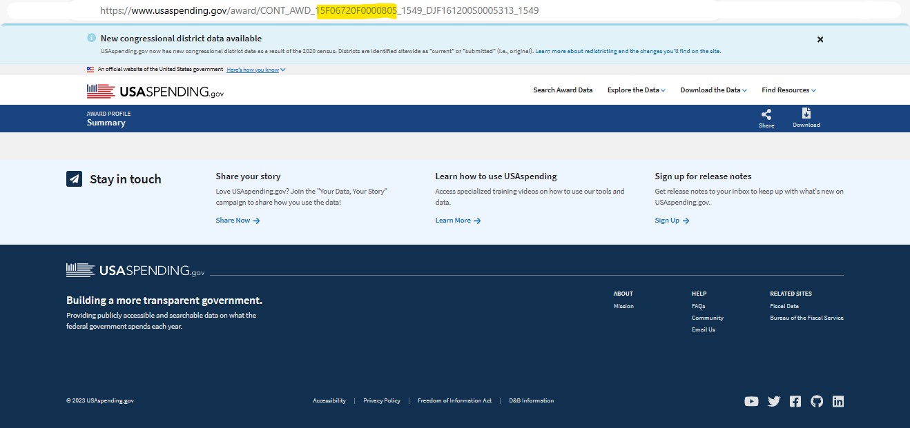
Task: Open the FAQs link under Help
Action: 699,306
